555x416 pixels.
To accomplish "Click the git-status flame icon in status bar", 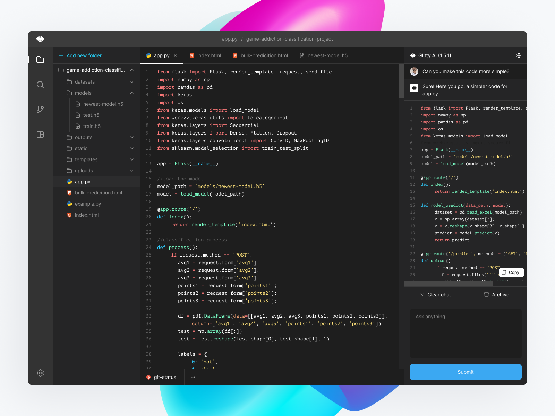I will (x=148, y=377).
